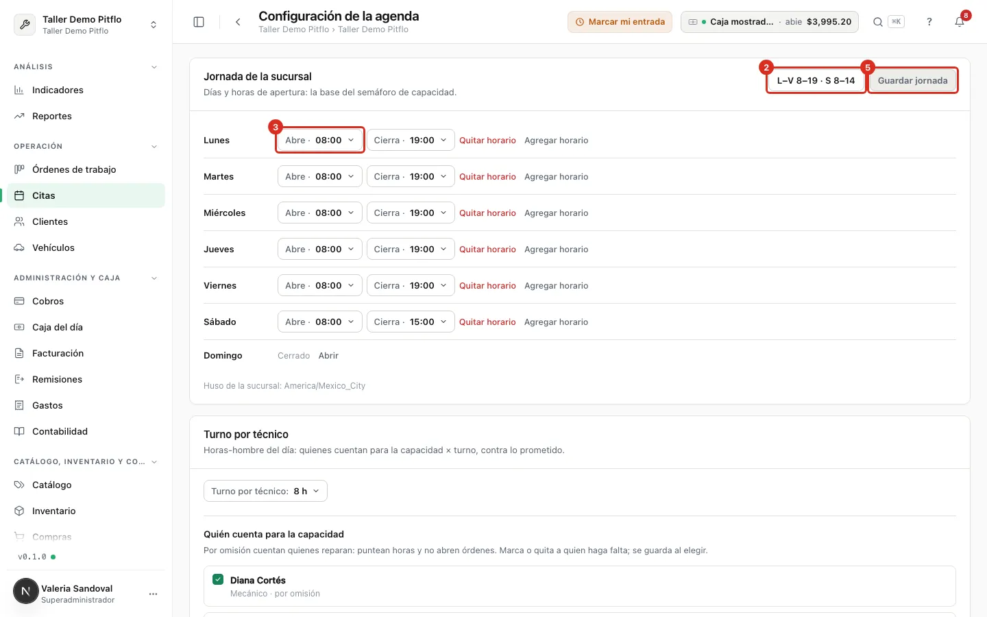Click the Clientes people icon
987x617 pixels.
tap(19, 221)
